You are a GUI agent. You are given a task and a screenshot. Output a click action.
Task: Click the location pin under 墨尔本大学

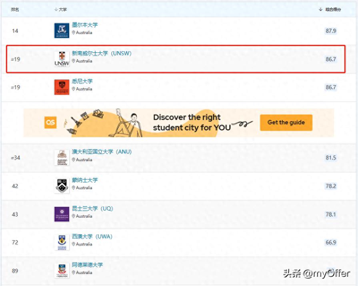point(74,33)
